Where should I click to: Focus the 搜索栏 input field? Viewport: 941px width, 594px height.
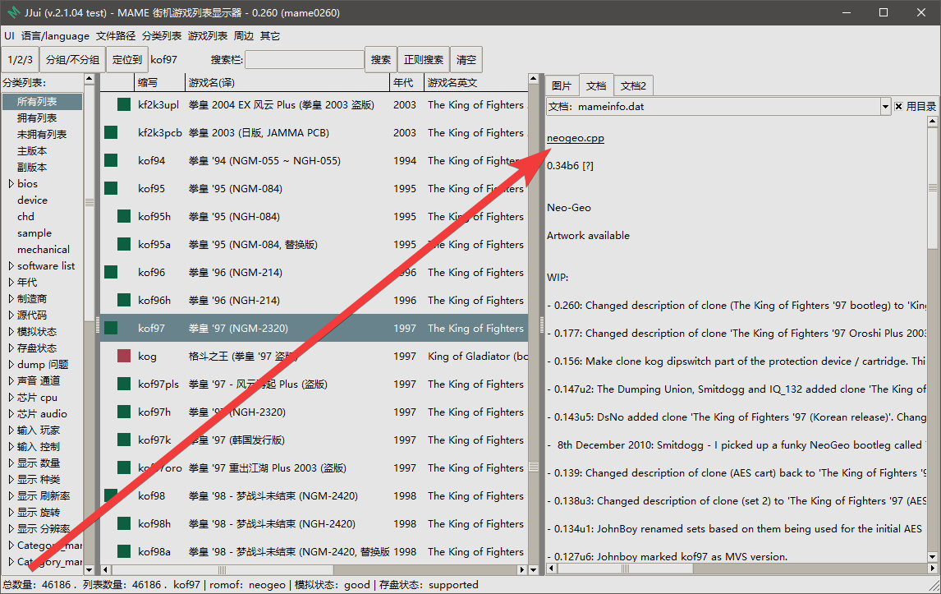click(x=305, y=59)
